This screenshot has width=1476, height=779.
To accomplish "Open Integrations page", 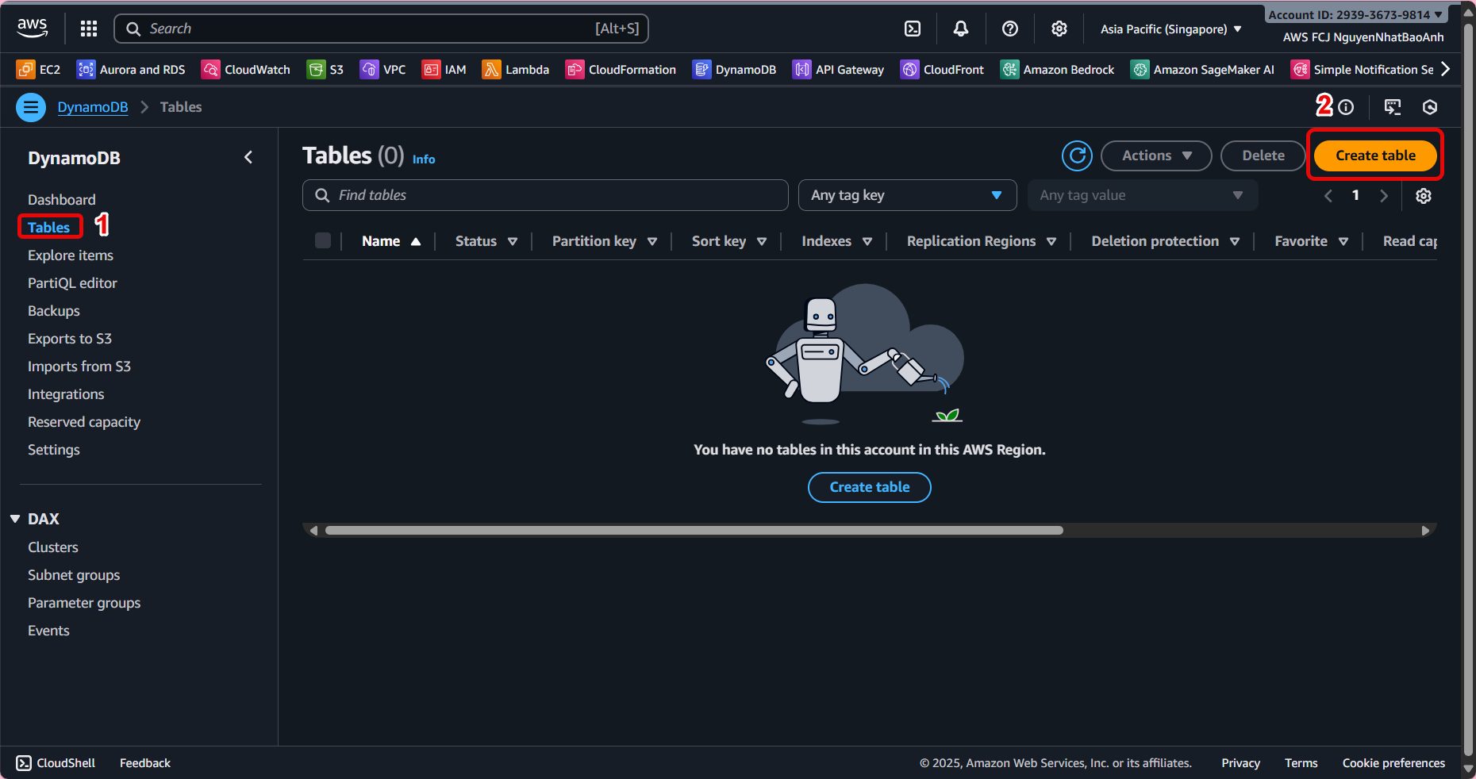I will point(66,394).
